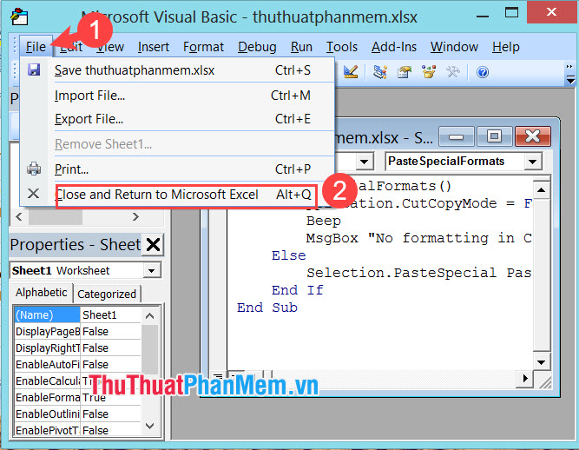Open Project Explorer from the toolbar
The height and width of the screenshot is (450, 579).
click(379, 72)
